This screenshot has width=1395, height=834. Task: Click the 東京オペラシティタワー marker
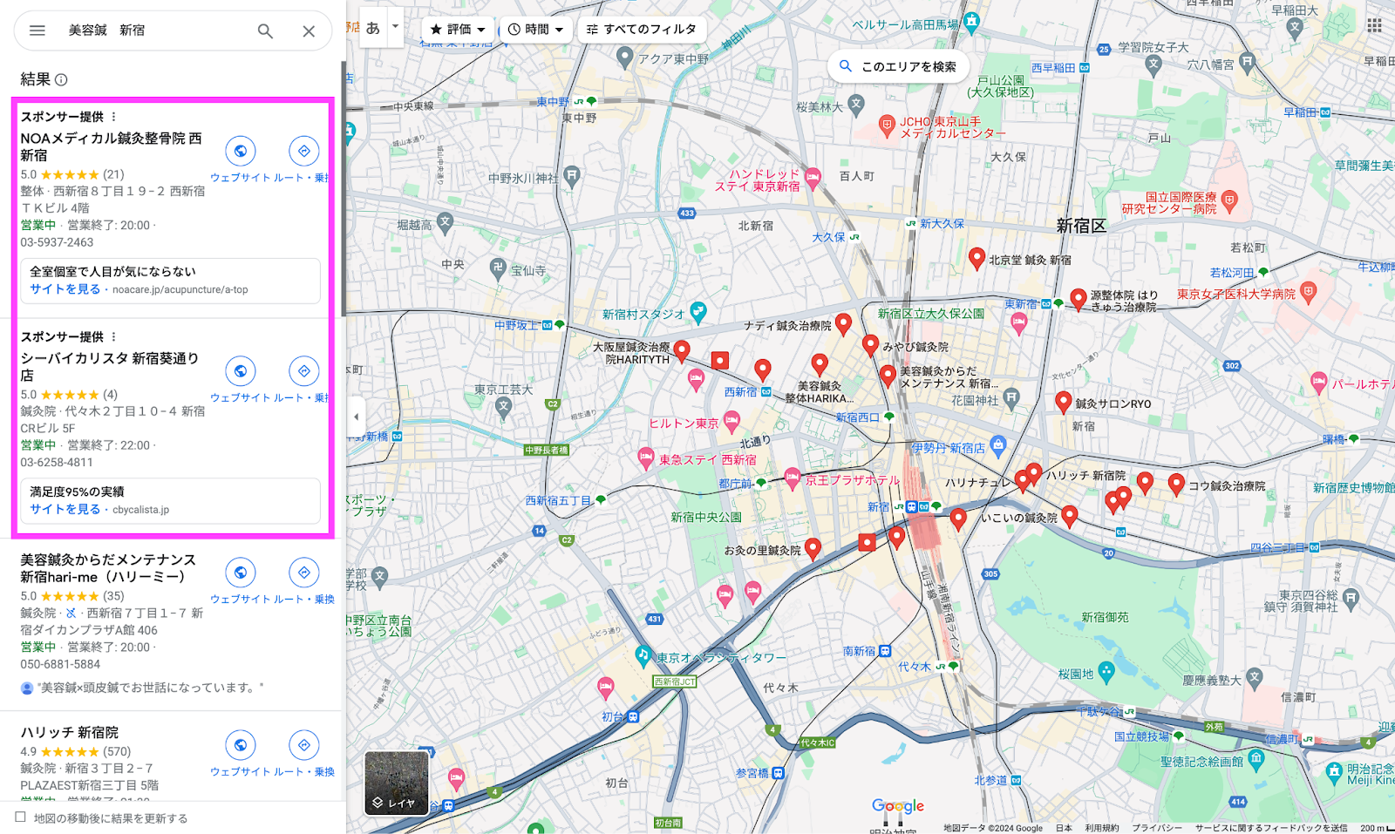point(643,655)
